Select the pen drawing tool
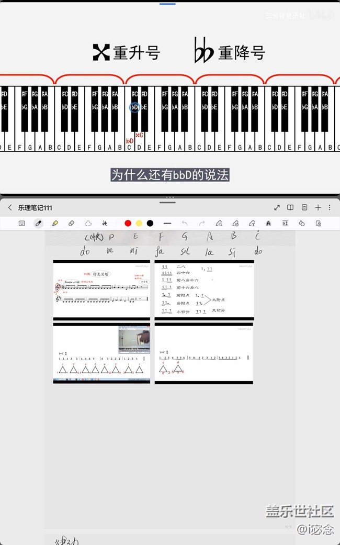Screen dimensions: 340x545 [x=38, y=223]
